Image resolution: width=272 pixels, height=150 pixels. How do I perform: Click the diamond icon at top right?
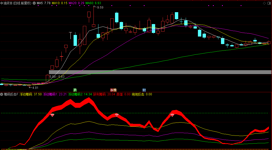tap(264, 3)
